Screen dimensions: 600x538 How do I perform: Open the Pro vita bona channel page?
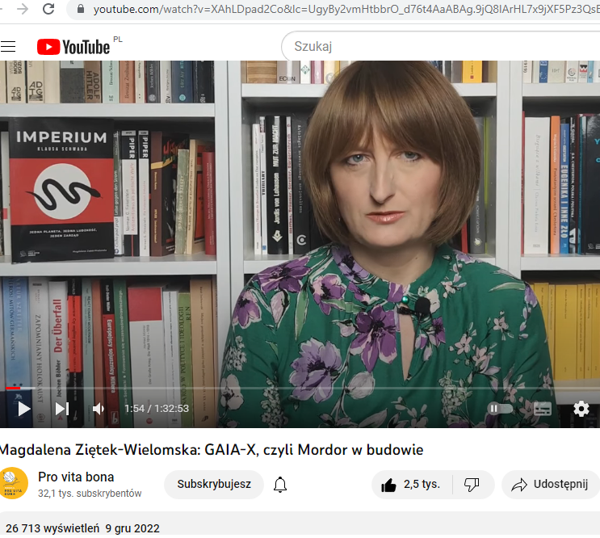pos(76,477)
